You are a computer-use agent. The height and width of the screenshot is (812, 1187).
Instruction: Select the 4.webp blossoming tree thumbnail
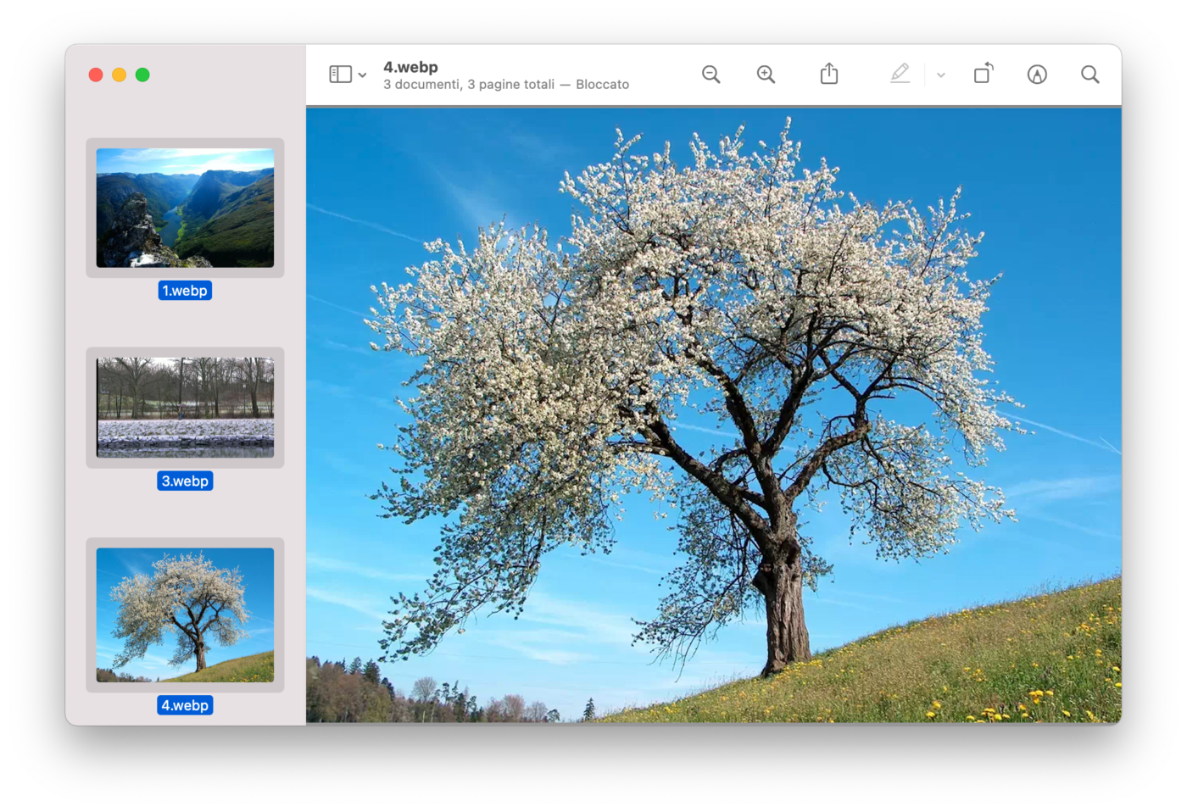pyautogui.click(x=185, y=615)
